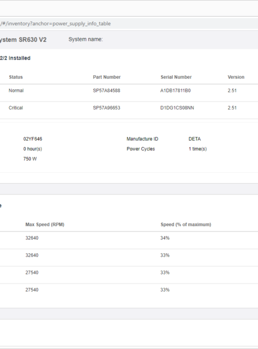
Task: Click the Status column header
Action: (16, 77)
